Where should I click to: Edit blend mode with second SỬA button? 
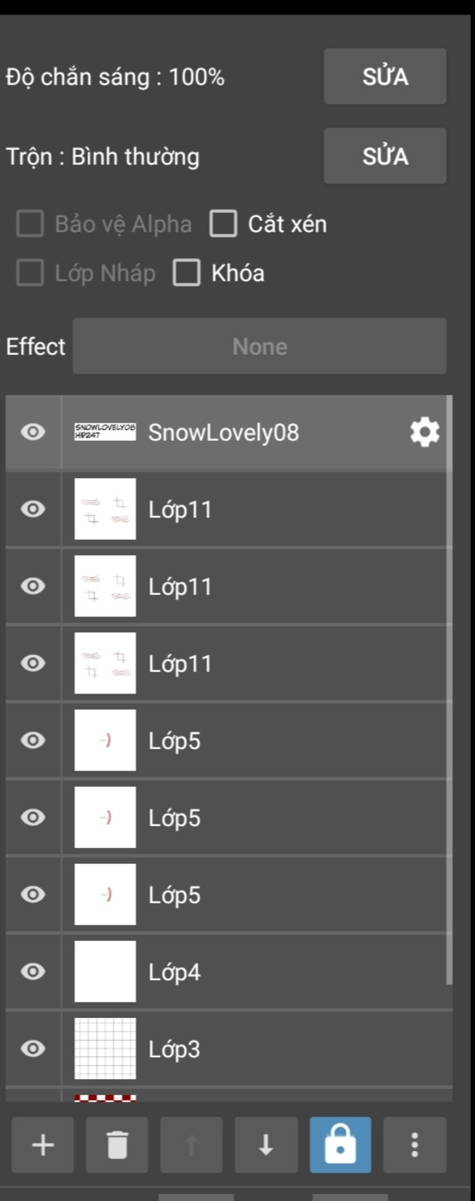pyautogui.click(x=385, y=156)
